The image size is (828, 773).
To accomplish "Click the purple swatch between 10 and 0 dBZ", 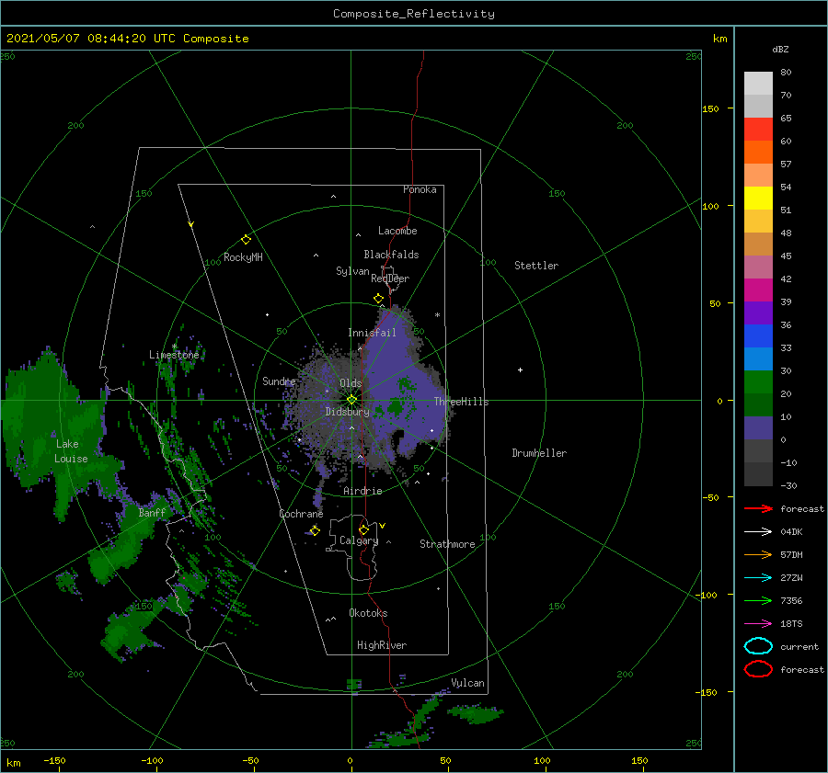I will 758,428.
